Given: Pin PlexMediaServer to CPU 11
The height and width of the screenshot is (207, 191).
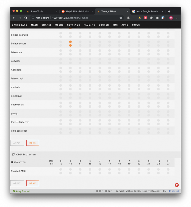Looking at the screenshot, I should point(168,120).
